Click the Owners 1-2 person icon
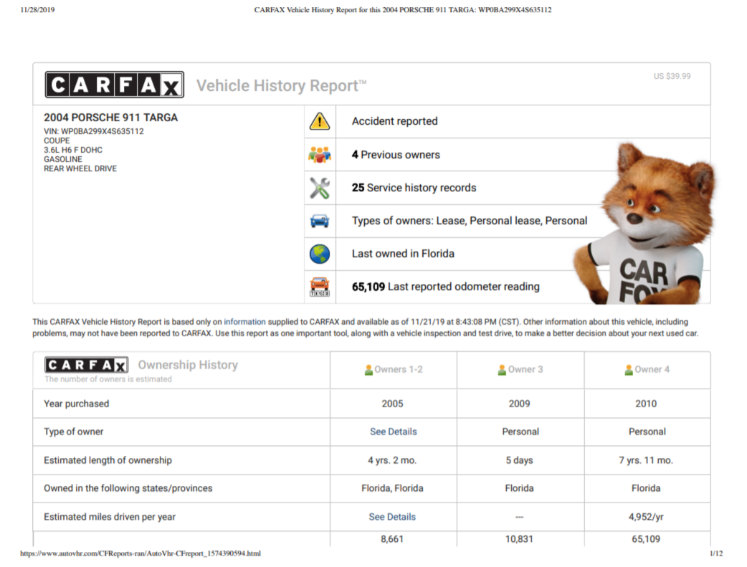This screenshot has height=567, width=747. pos(368,370)
